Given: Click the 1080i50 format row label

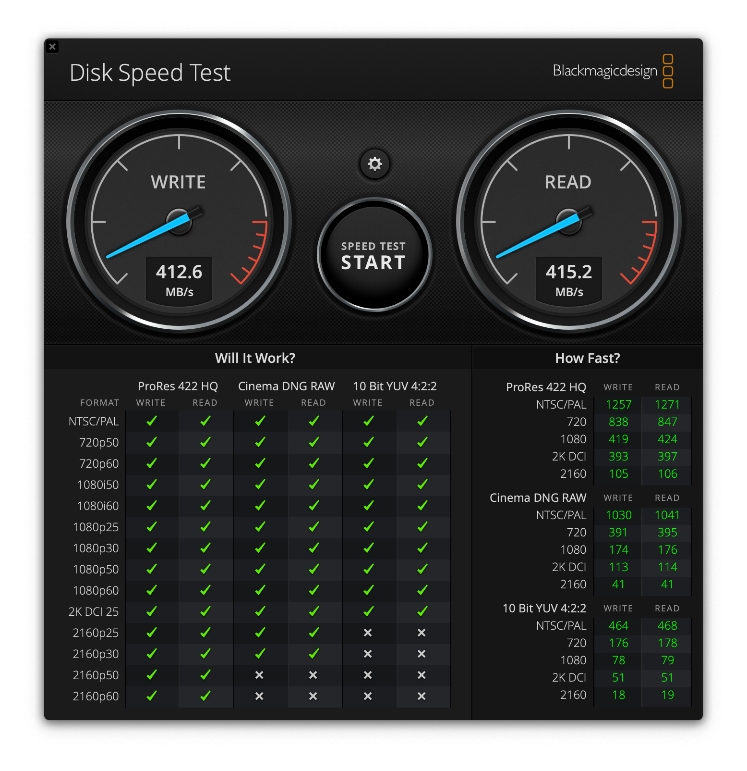Looking at the screenshot, I should pos(97,485).
